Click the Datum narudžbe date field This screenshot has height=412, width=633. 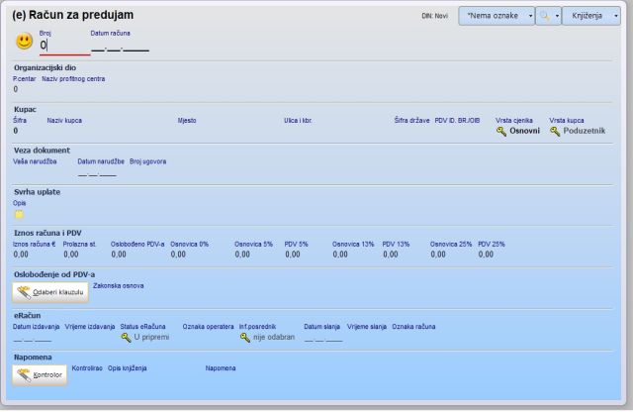click(x=97, y=173)
